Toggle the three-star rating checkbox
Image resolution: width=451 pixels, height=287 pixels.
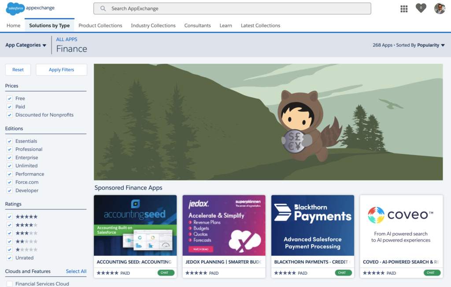10,233
